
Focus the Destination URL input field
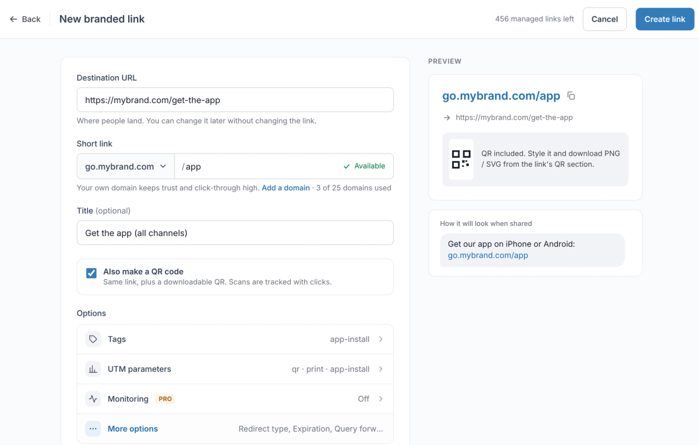coord(235,100)
